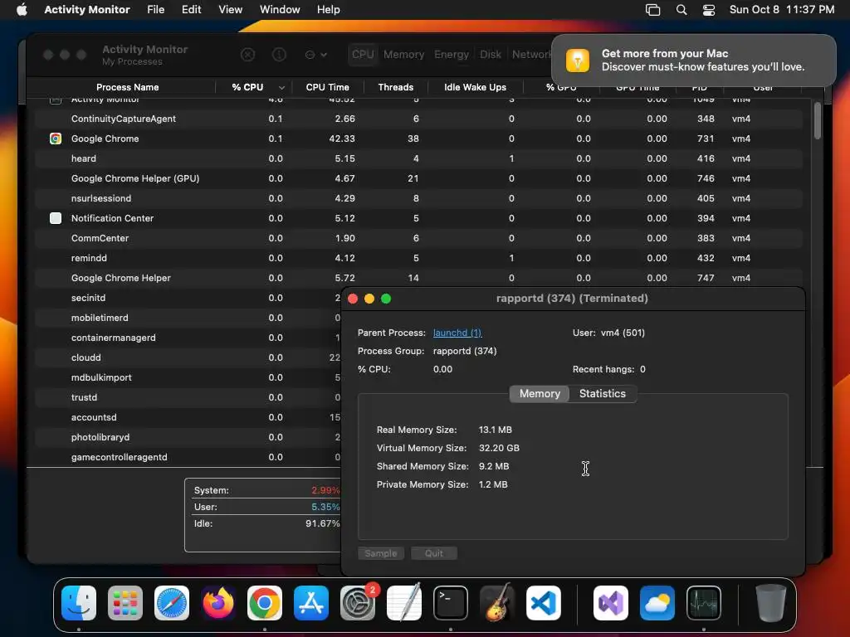Select the secinitd process row
The image size is (850, 637).
point(188,298)
